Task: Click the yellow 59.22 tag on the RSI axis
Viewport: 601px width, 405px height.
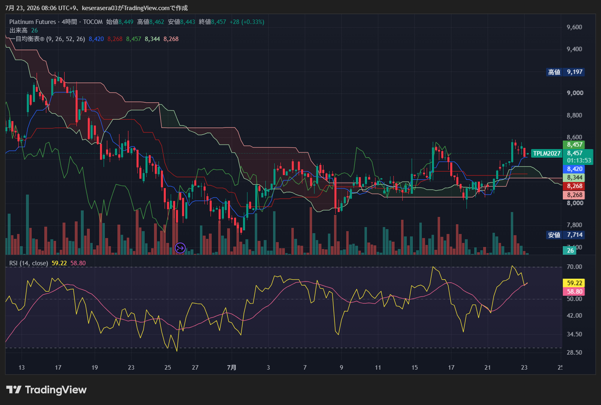Action: 574,283
